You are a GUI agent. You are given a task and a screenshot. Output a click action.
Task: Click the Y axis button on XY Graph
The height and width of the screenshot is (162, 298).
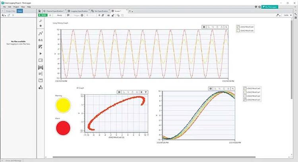(x=146, y=92)
